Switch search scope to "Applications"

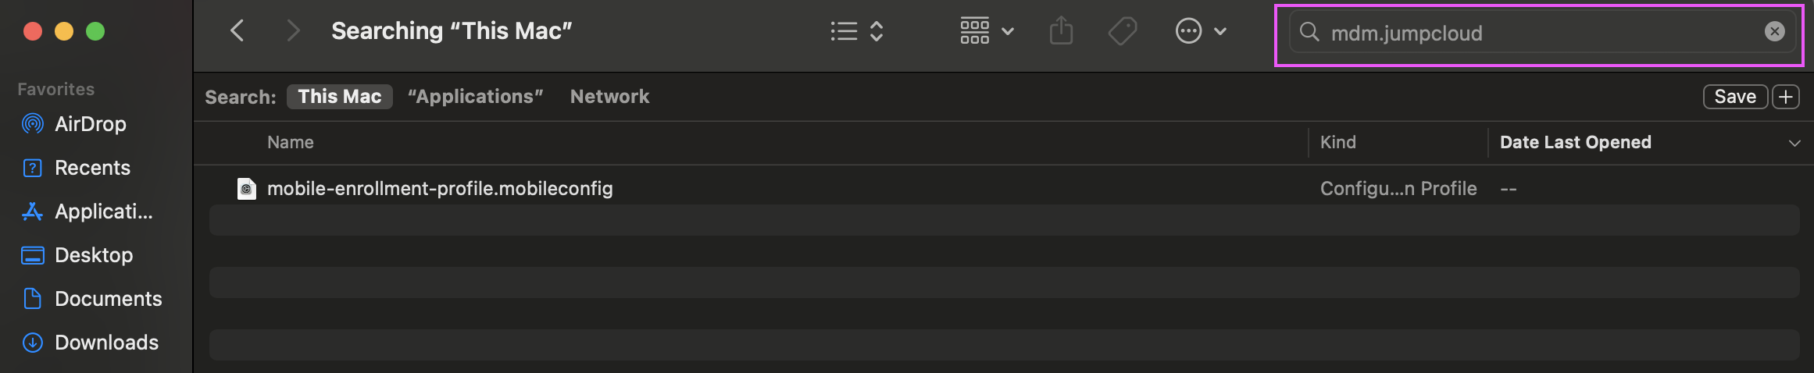point(475,97)
